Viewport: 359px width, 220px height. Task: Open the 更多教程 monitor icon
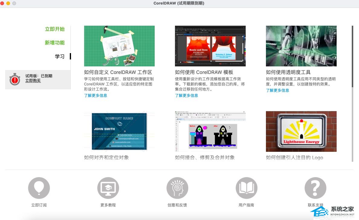click(x=108, y=188)
